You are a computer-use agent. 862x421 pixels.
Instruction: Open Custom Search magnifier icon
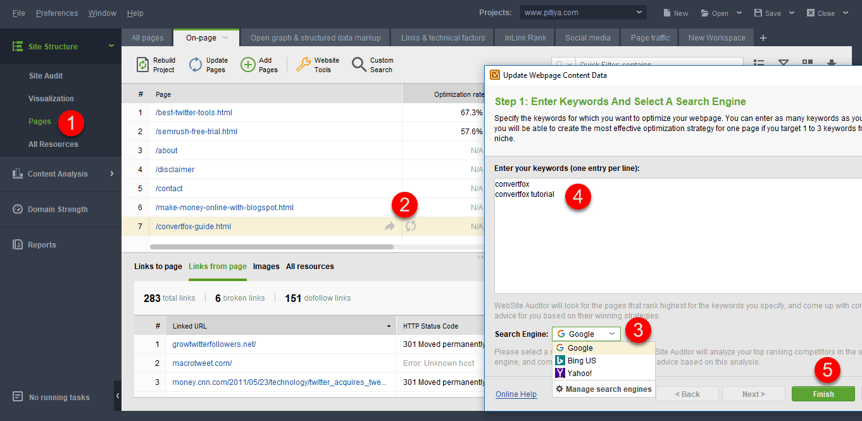[x=359, y=65]
